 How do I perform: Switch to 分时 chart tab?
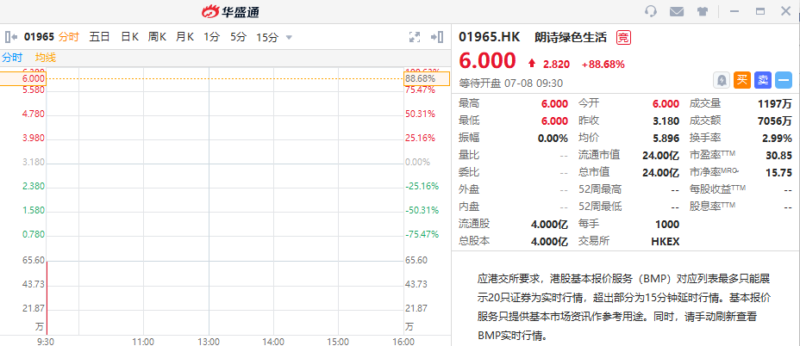pos(69,37)
